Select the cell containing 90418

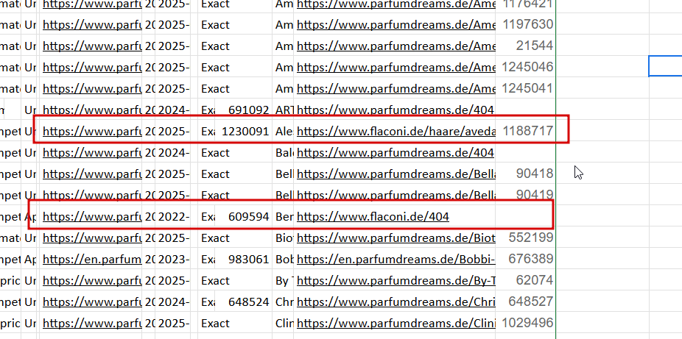coord(526,174)
